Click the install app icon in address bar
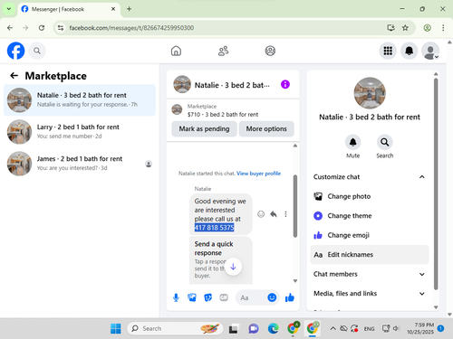This screenshot has height=339, width=453. pos(390,28)
